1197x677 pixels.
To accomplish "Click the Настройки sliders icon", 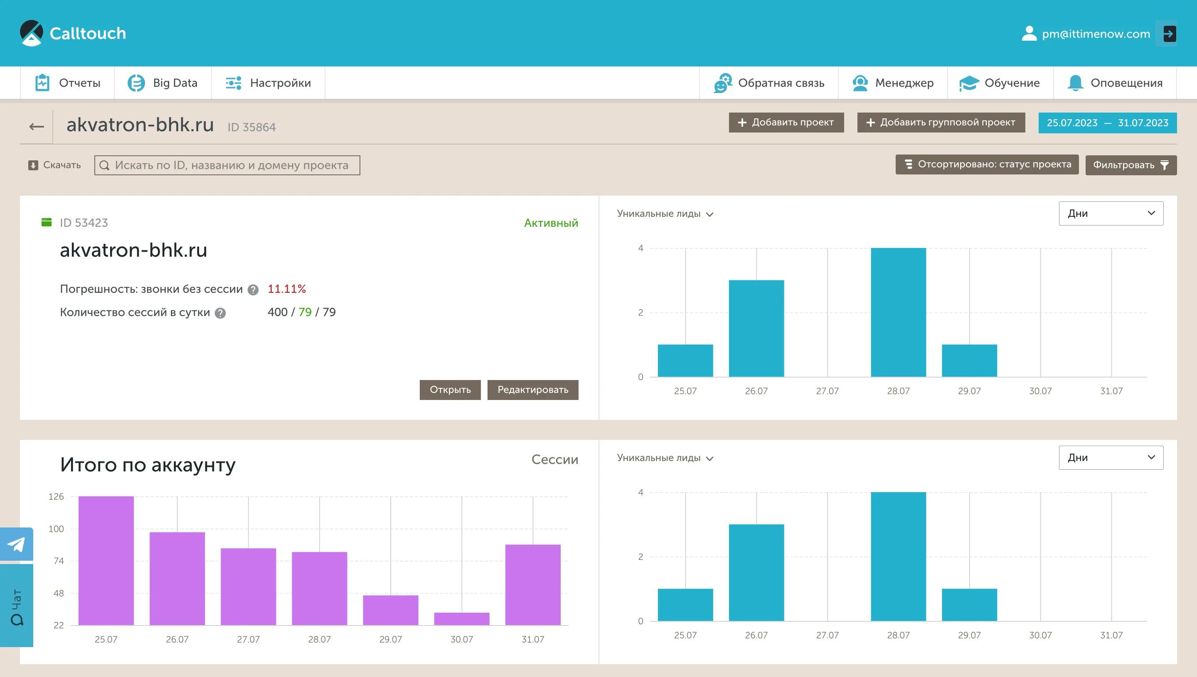I will [234, 83].
